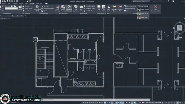Open the Visual Basic Editor

click(x=89, y=6)
